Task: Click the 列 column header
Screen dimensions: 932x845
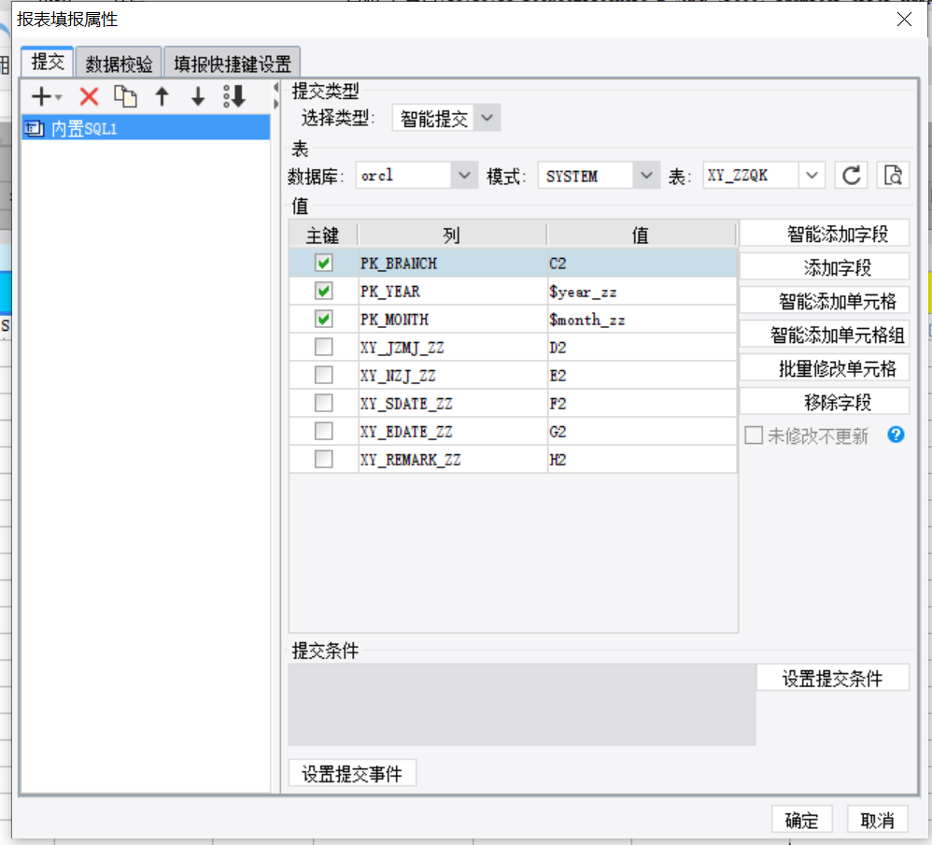Action: point(452,235)
